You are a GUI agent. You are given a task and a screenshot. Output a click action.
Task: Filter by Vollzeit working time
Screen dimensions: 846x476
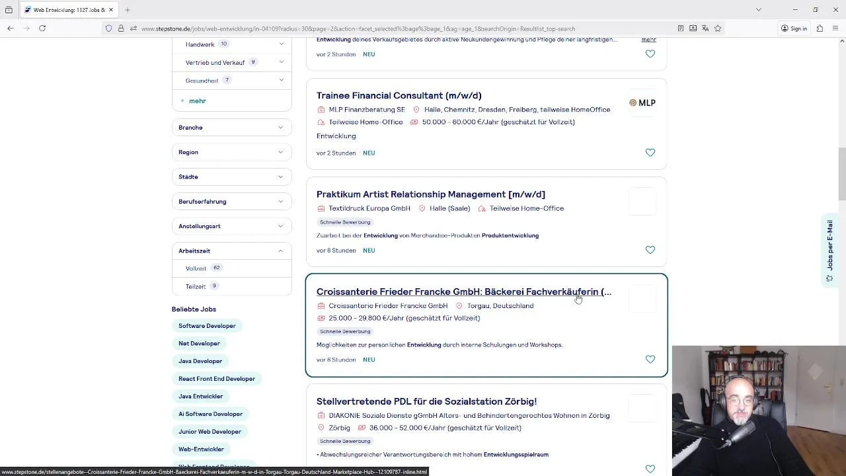point(196,268)
